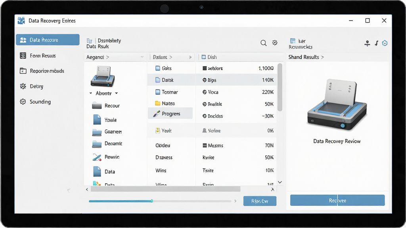Click the Yeolt file icon
The image size is (406, 228).
[157, 131]
